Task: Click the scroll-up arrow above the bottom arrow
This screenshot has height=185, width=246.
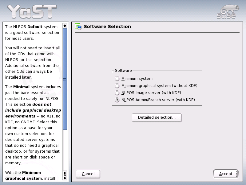Action: tap(65, 173)
